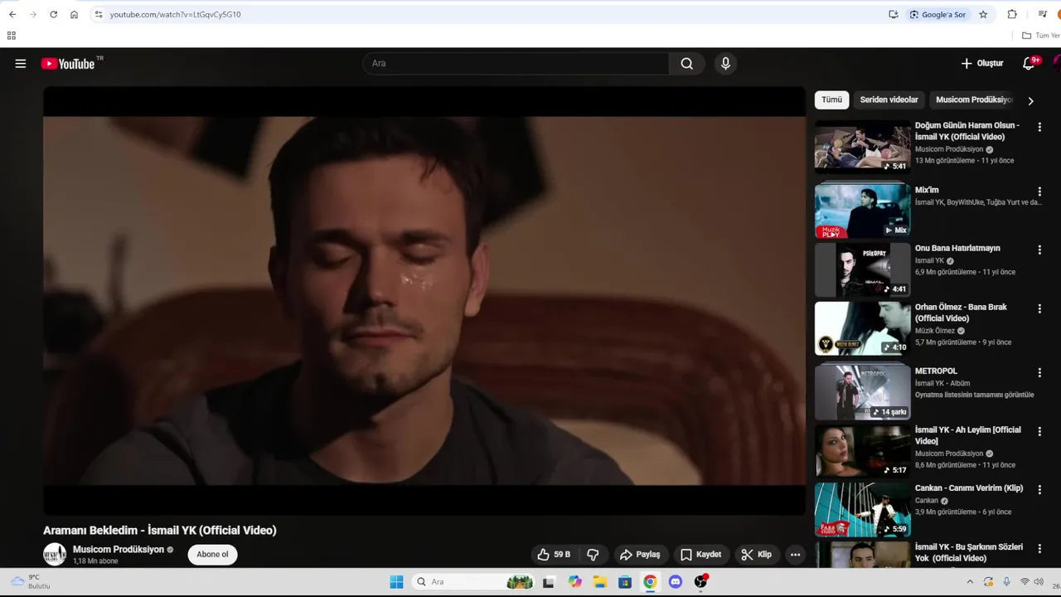Reload the page
Image resolution: width=1061 pixels, height=597 pixels.
[x=53, y=14]
